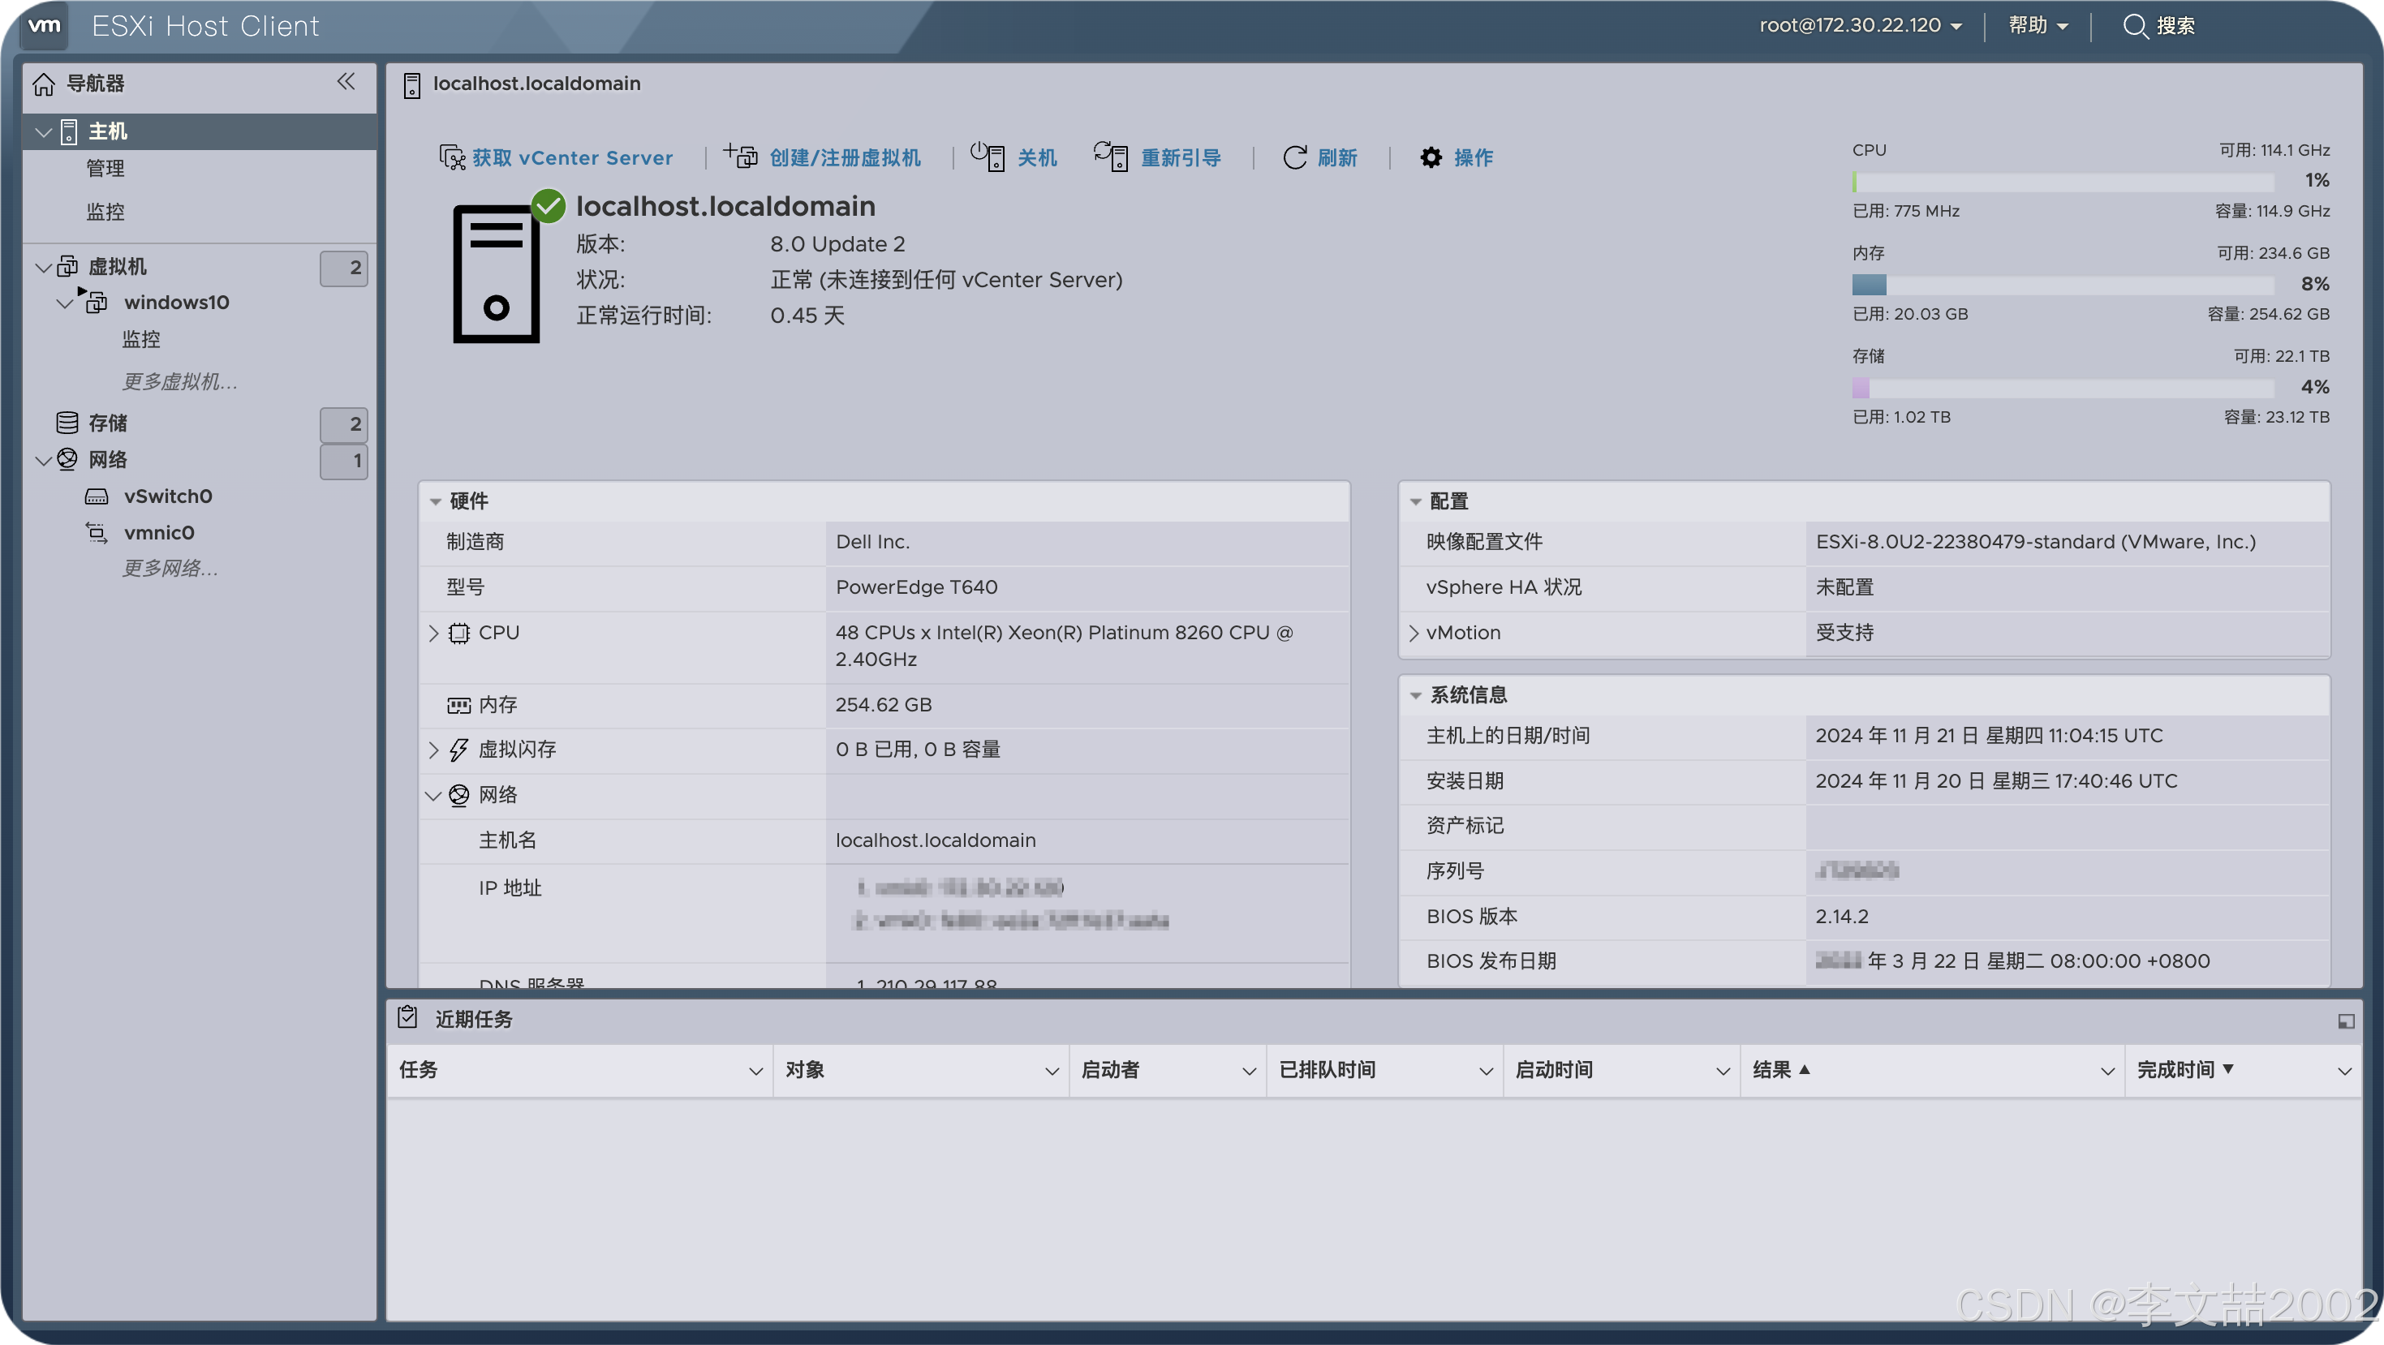
Task: Open the Storage navigator item
Action: point(107,423)
